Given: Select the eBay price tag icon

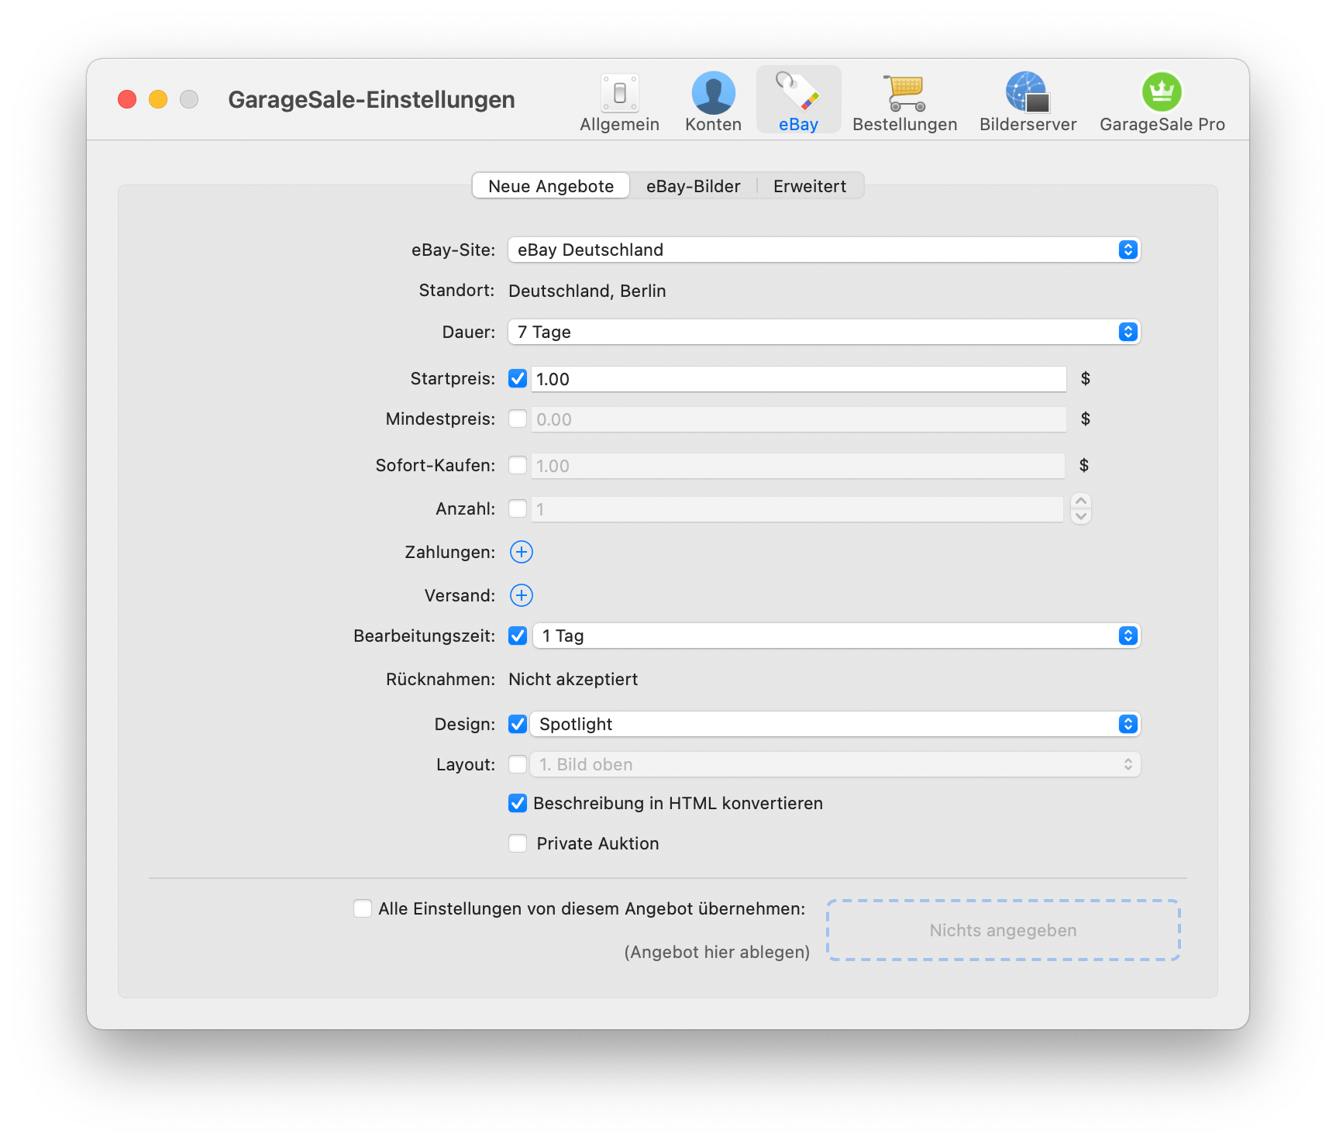Looking at the screenshot, I should pos(798,93).
